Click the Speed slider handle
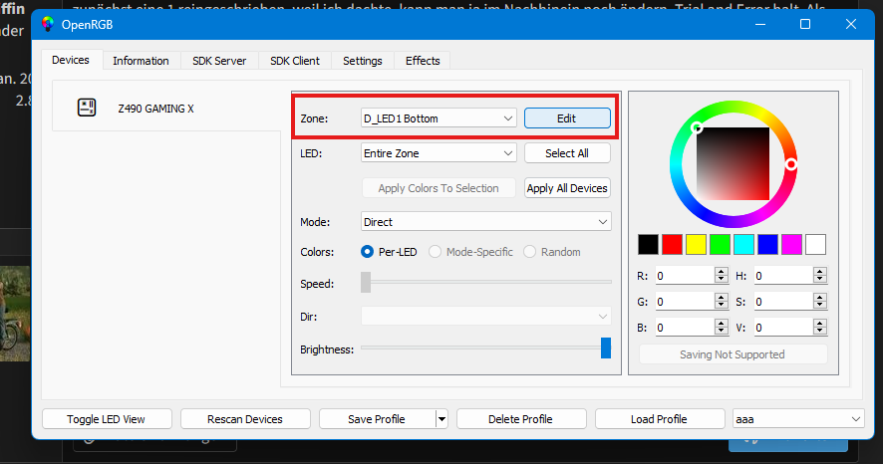Image resolution: width=883 pixels, height=464 pixels. 366,283
